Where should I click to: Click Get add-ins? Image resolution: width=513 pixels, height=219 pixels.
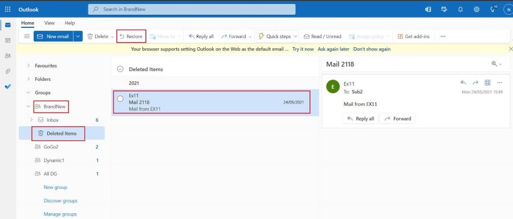tap(414, 36)
